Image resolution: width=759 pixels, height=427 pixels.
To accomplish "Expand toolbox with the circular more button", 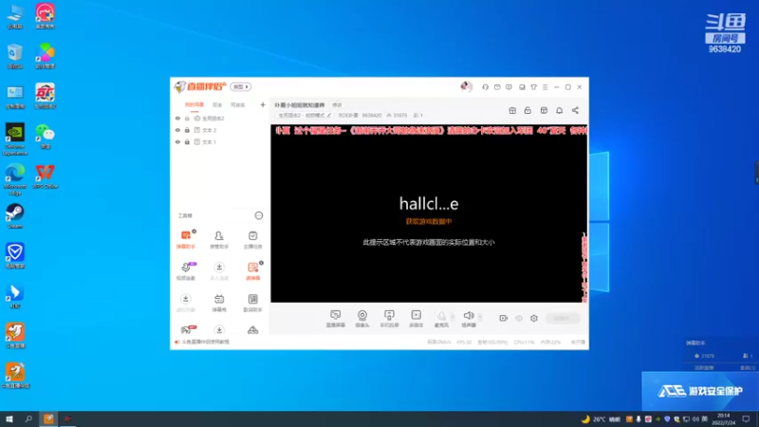I will tap(259, 215).
